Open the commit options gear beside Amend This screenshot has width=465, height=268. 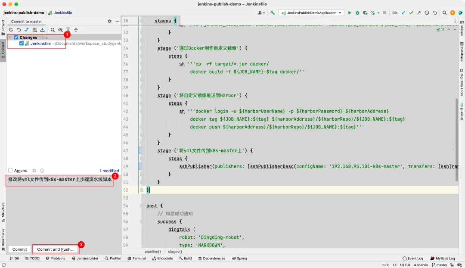pyautogui.click(x=34, y=171)
